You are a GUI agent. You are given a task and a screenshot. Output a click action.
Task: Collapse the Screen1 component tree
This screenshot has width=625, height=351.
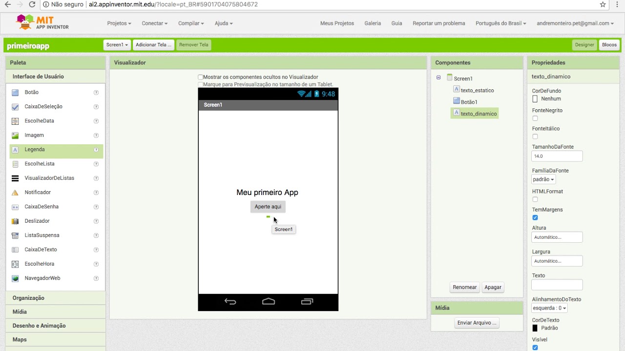(438, 78)
